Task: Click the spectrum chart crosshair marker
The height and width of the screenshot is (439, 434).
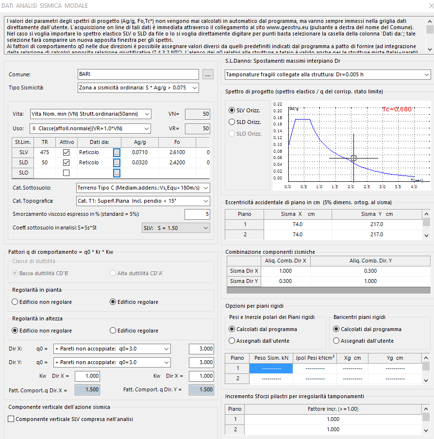Action: tap(353, 158)
